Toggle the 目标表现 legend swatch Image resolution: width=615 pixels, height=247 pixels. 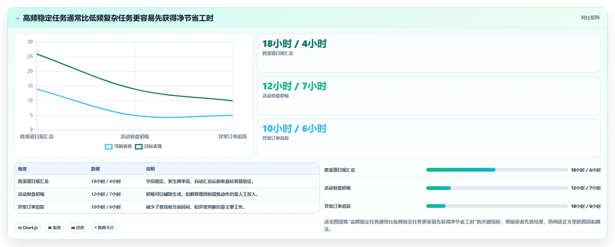coord(139,146)
